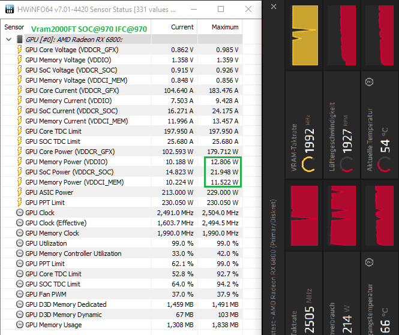Click clock icon of GPU Utilization row
399x335 pixels.
pyautogui.click(x=20, y=243)
